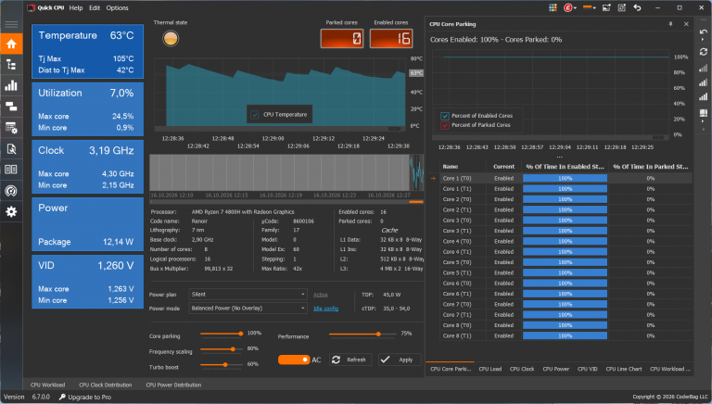This screenshot has height=404, width=712.
Task: Switch to the CPU Clock tab
Action: coord(522,369)
